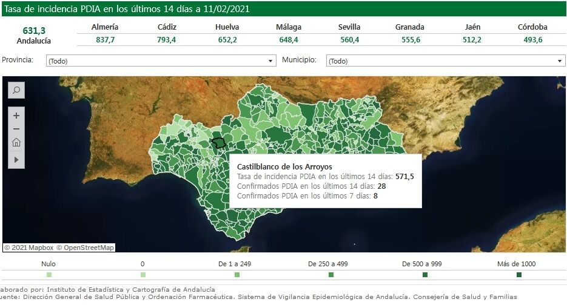Click the 'Más de 1000' legend swatch
Image resolution: width=567 pixels, height=305 pixels.
(x=519, y=275)
